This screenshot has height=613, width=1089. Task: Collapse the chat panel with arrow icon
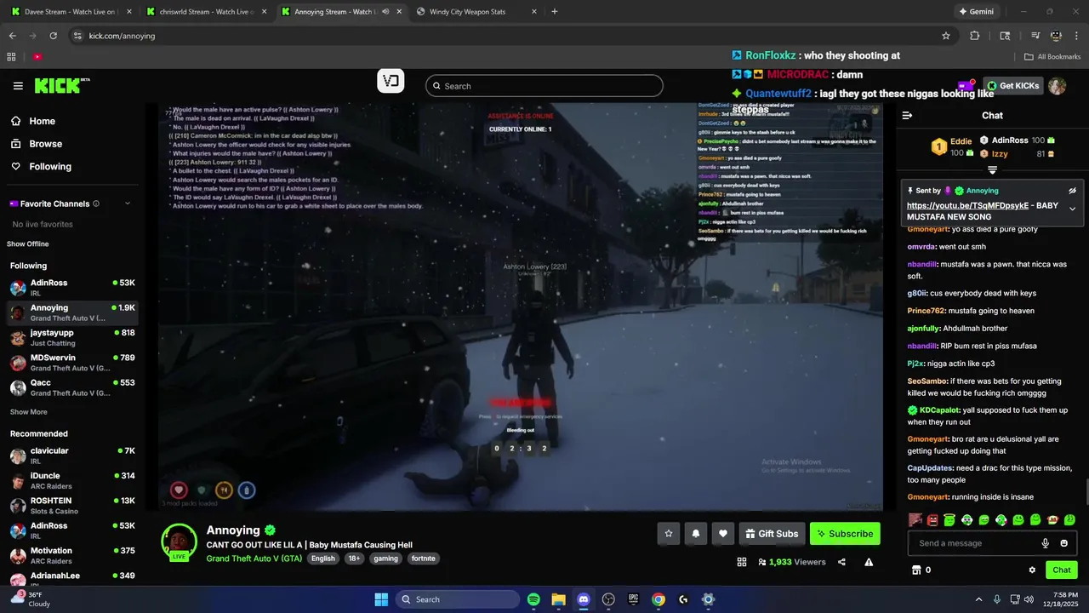coord(907,116)
